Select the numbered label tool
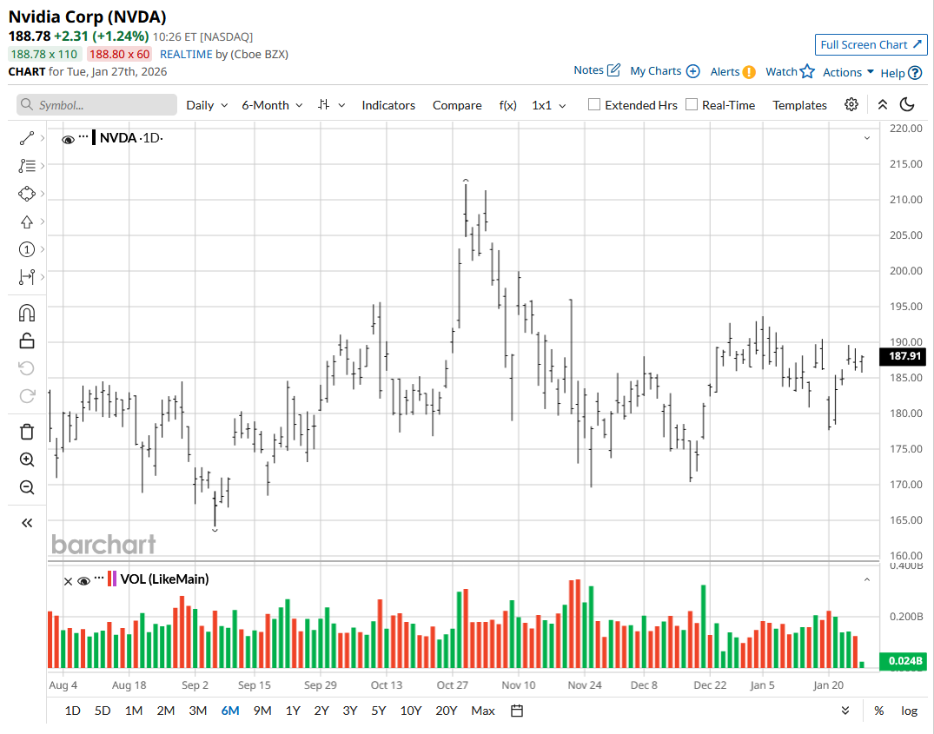 [x=27, y=249]
